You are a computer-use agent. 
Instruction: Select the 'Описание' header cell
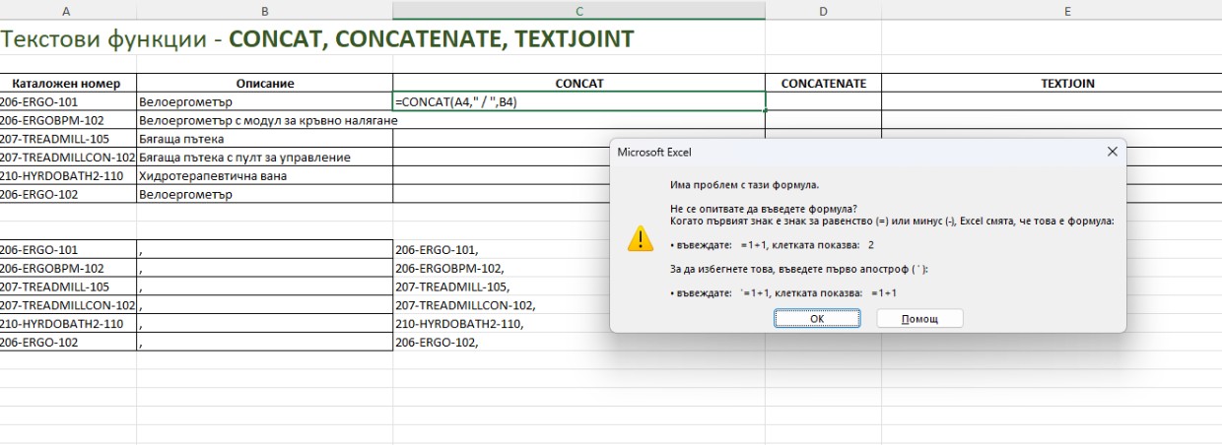pyautogui.click(x=264, y=84)
